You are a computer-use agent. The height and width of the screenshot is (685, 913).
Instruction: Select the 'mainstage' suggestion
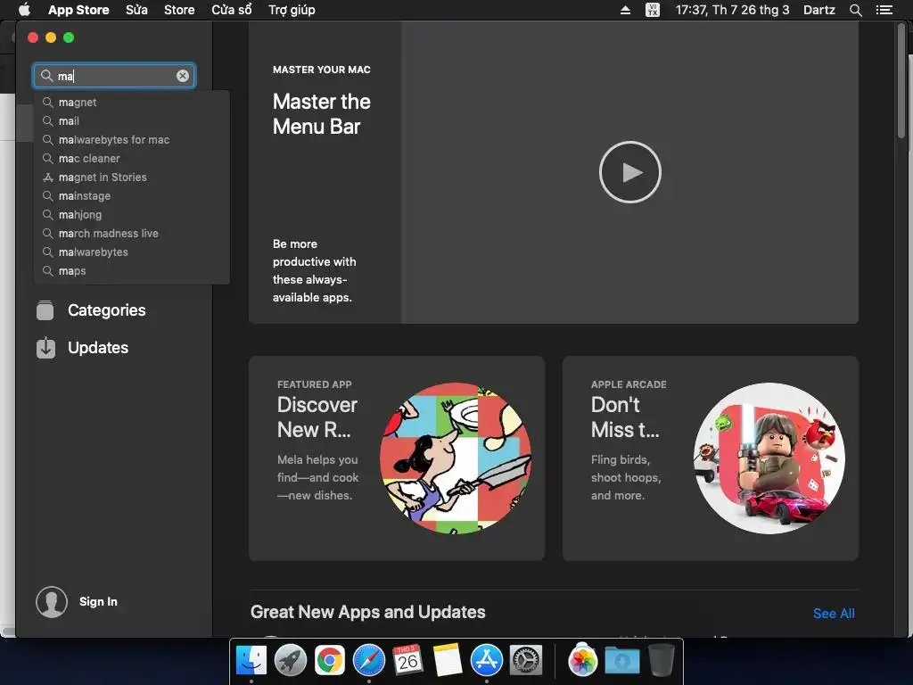pos(132,195)
